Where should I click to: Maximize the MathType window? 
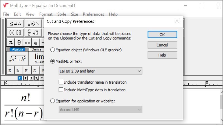[201, 6]
